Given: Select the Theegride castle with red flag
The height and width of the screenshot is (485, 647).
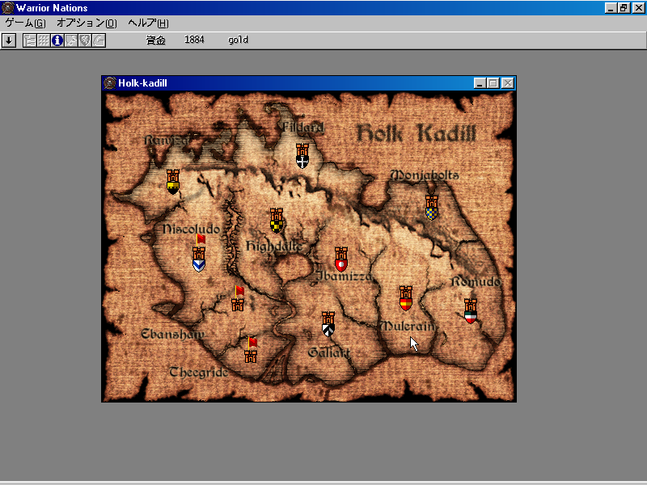Looking at the screenshot, I should pyautogui.click(x=251, y=356).
